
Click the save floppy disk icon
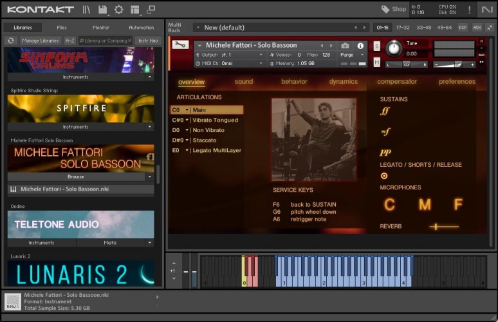click(103, 10)
